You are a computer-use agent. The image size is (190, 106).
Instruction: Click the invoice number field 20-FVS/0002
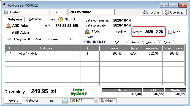point(91,12)
